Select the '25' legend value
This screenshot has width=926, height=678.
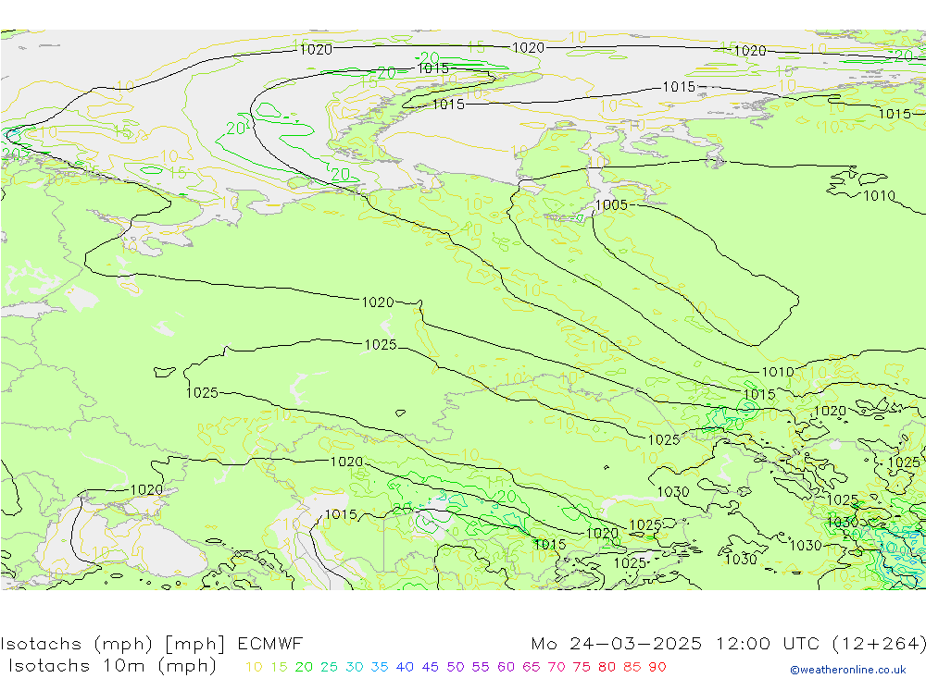[x=329, y=667]
